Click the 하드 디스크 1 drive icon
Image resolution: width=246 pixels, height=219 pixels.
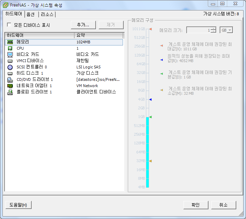pos(10,73)
